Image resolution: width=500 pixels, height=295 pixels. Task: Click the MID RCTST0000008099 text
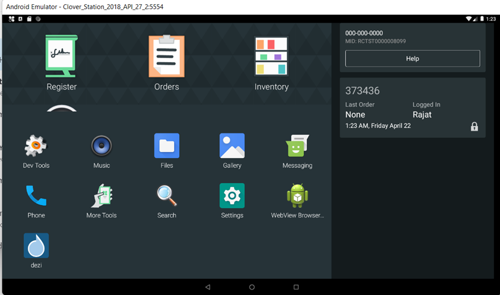(x=375, y=41)
